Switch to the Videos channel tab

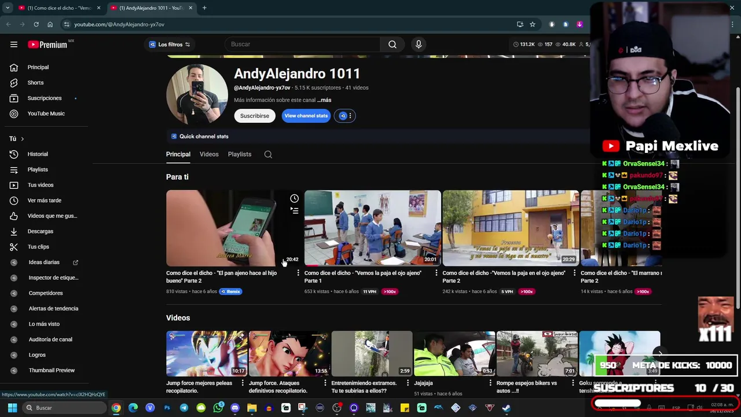pyautogui.click(x=209, y=155)
